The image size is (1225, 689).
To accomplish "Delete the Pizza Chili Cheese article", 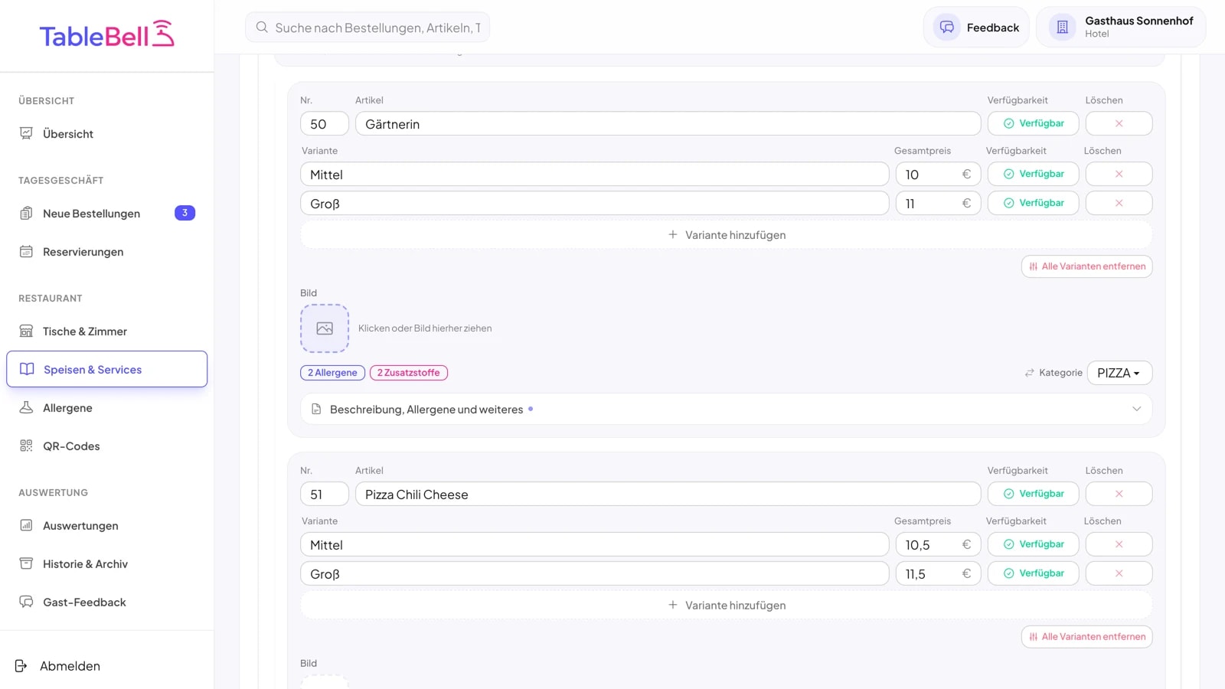I will click(x=1119, y=494).
